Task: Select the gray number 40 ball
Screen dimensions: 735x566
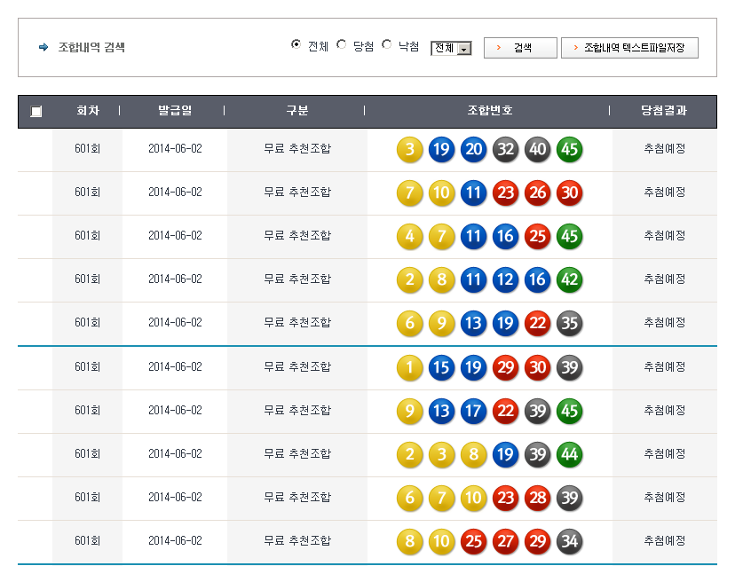Action: pyautogui.click(x=538, y=149)
